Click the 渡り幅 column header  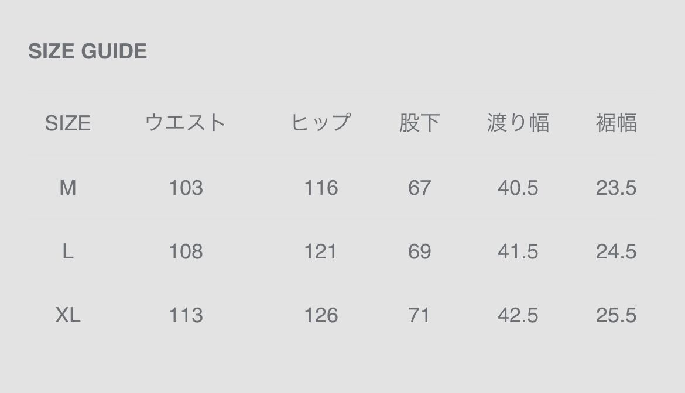pyautogui.click(x=518, y=123)
